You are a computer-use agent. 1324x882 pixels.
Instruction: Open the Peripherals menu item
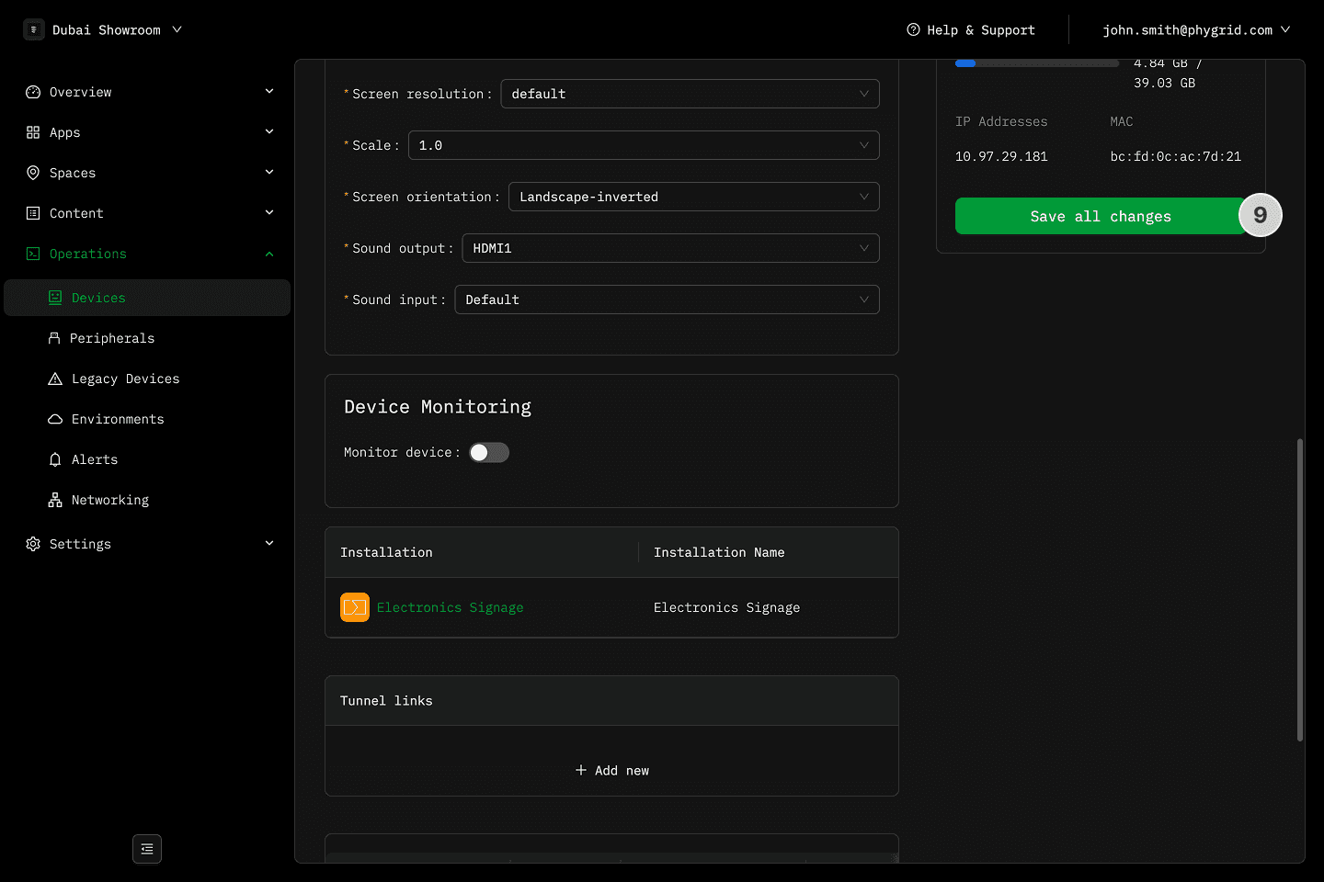click(147, 338)
